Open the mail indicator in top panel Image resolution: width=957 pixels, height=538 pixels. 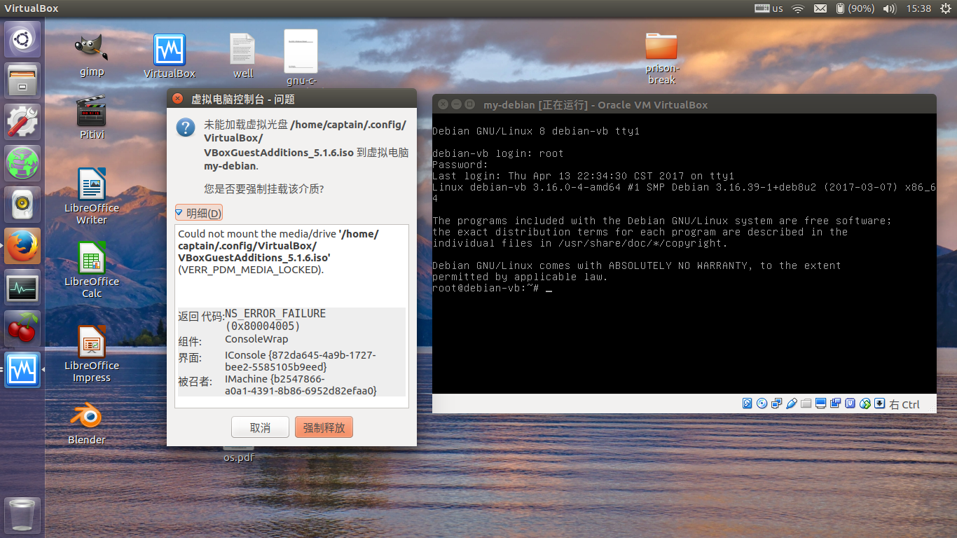pyautogui.click(x=821, y=8)
